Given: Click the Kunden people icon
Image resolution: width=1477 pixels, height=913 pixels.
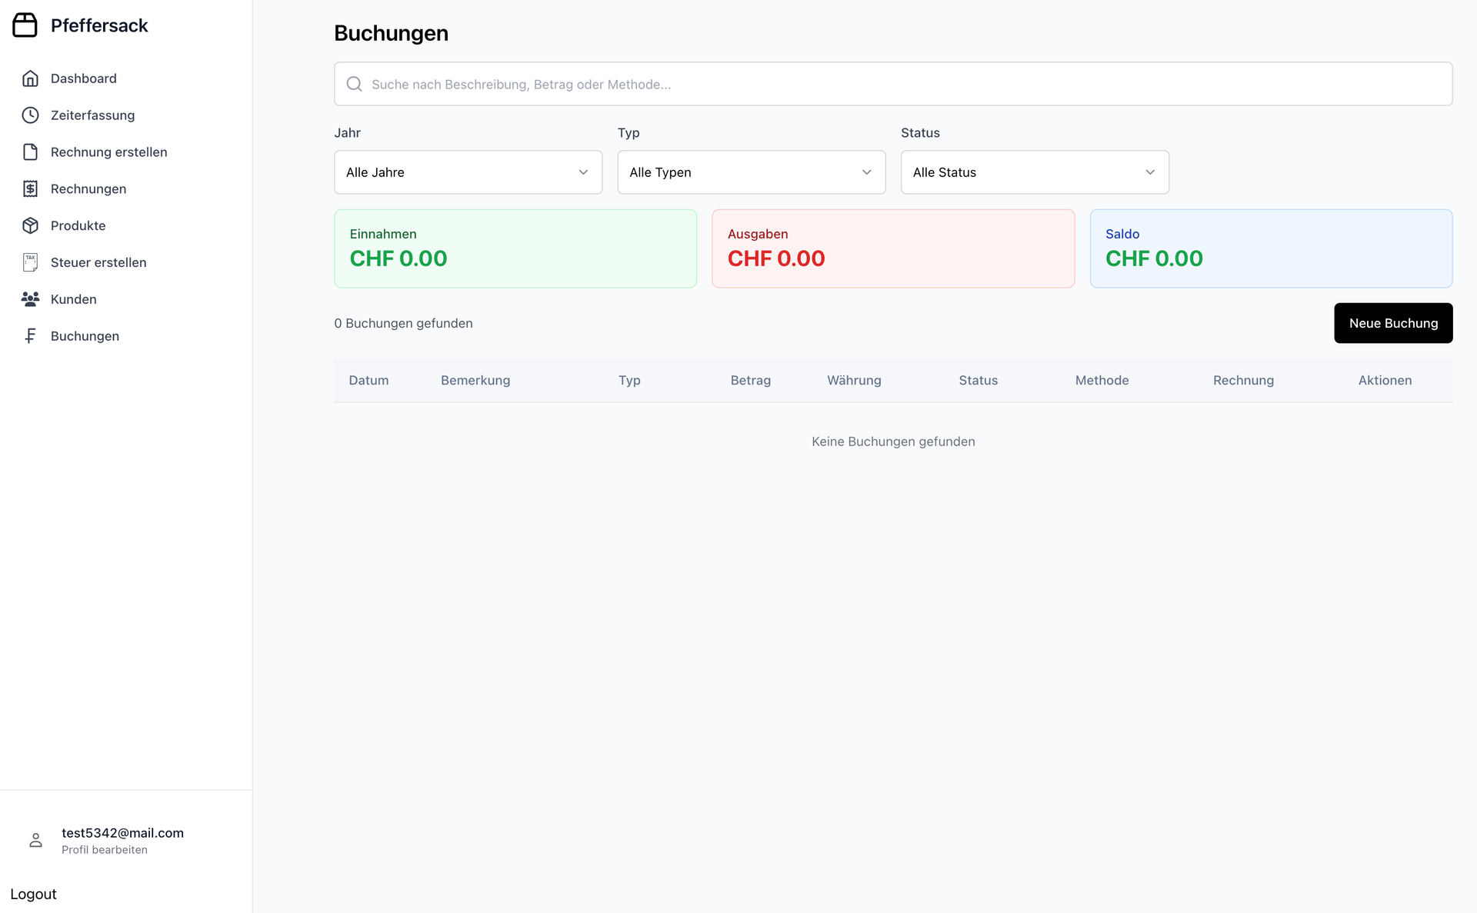Looking at the screenshot, I should coord(30,299).
